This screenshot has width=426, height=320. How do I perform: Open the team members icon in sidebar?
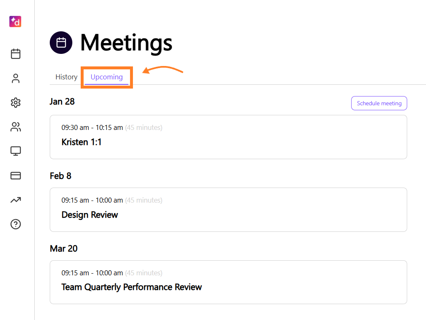point(15,127)
